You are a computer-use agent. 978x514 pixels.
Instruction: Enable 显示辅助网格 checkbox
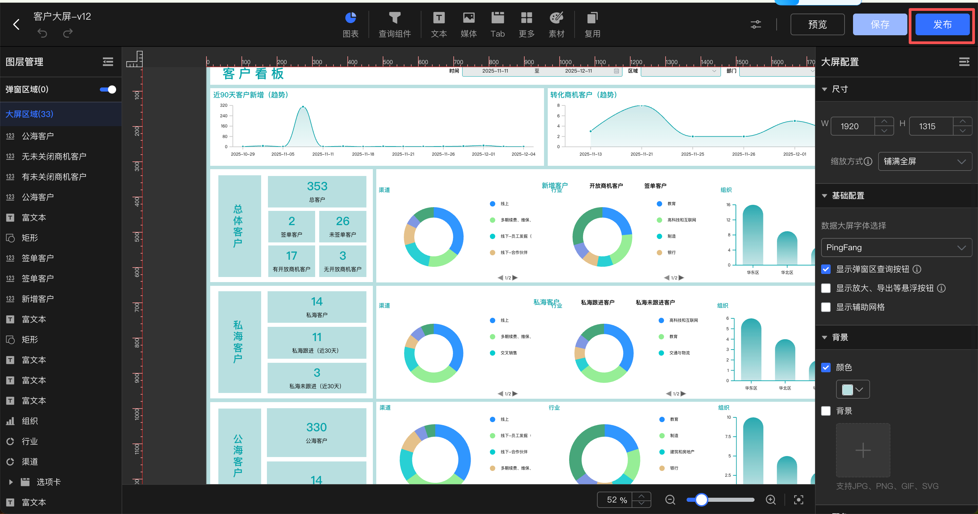coord(826,307)
